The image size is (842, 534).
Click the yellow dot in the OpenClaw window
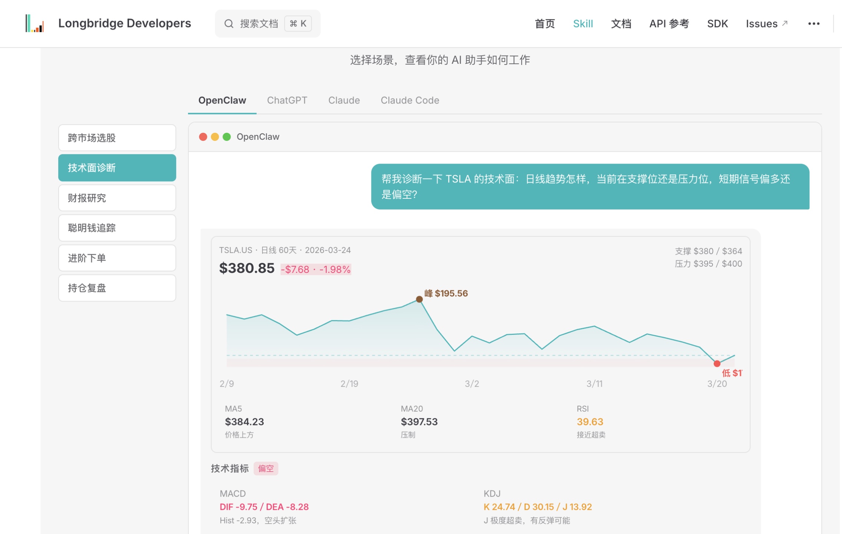coord(215,137)
